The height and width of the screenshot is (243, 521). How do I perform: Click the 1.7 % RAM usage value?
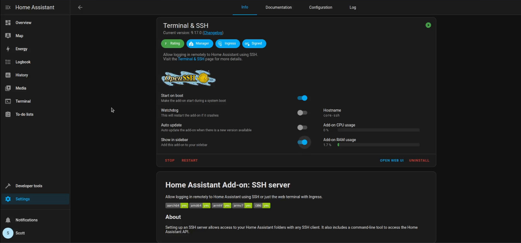click(x=327, y=145)
